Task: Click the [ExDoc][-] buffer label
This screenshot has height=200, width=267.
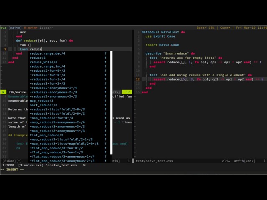Action: (x=12, y=161)
